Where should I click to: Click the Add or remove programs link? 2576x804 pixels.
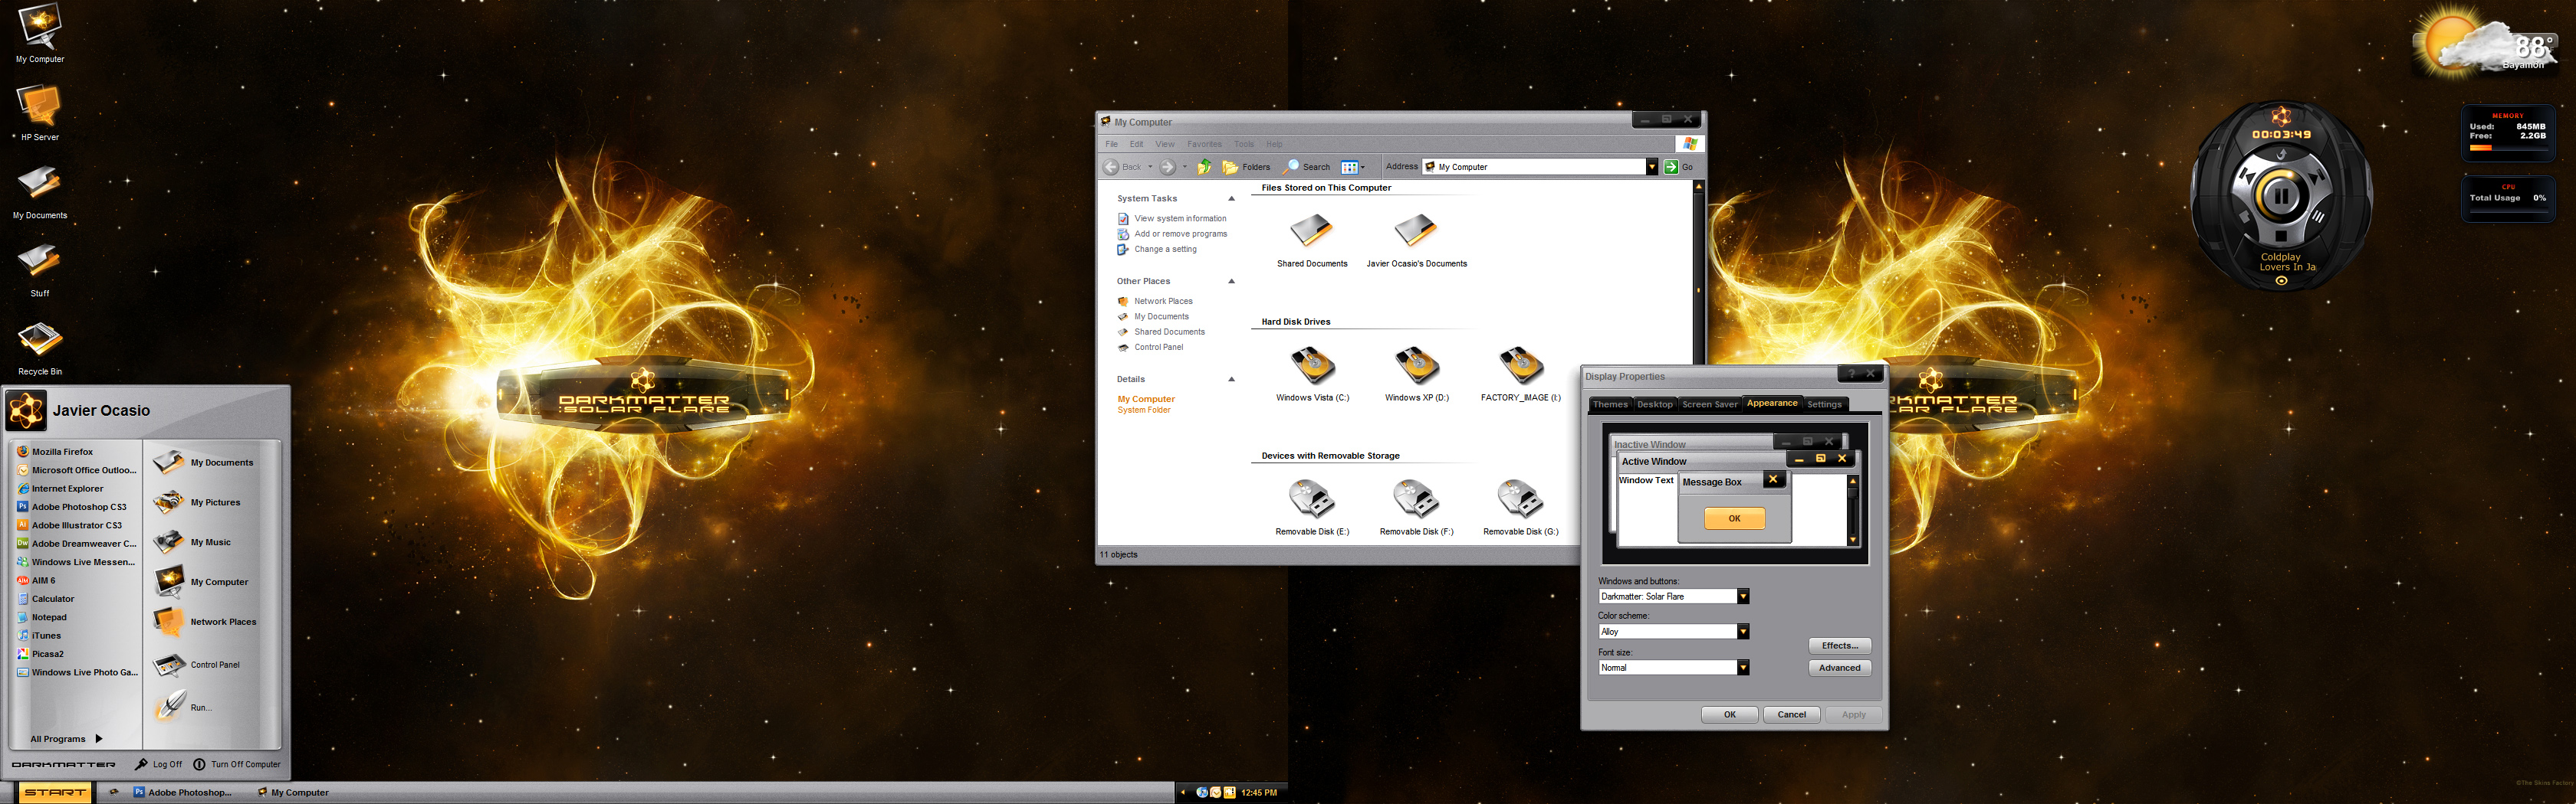pos(1180,234)
